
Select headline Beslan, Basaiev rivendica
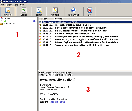coord(82,31)
